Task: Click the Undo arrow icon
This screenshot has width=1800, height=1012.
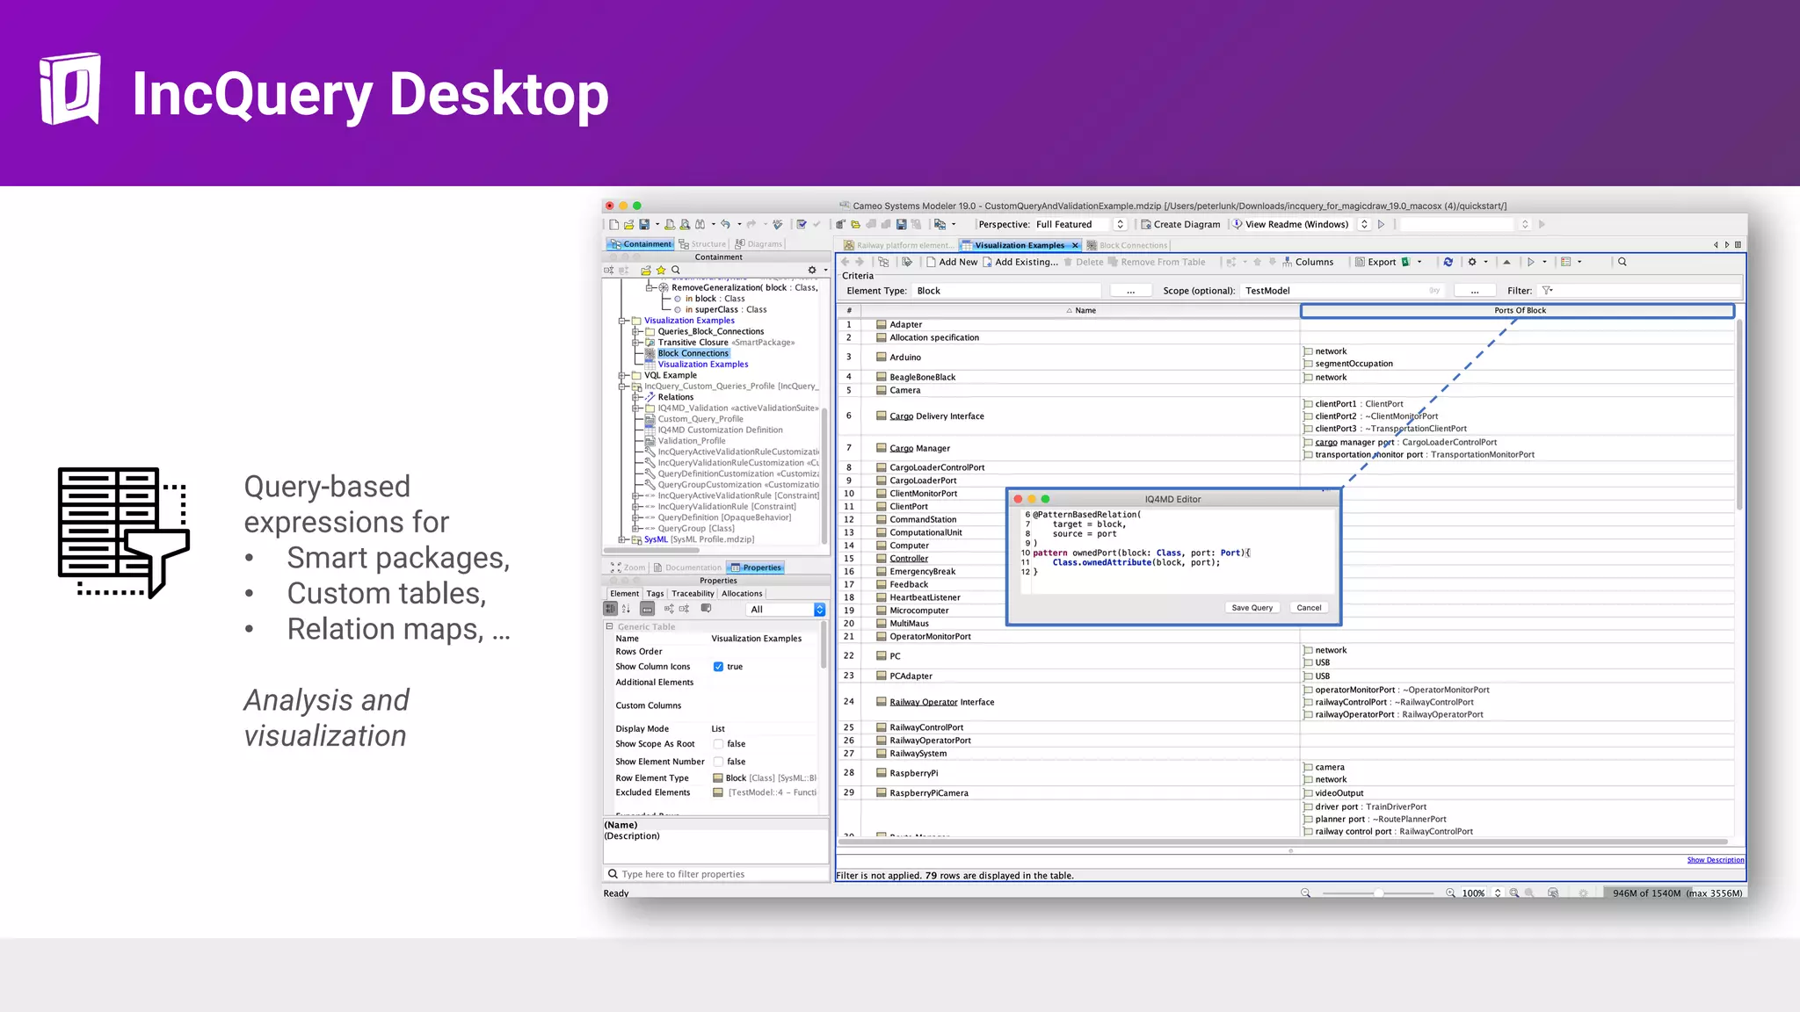Action: tap(725, 225)
